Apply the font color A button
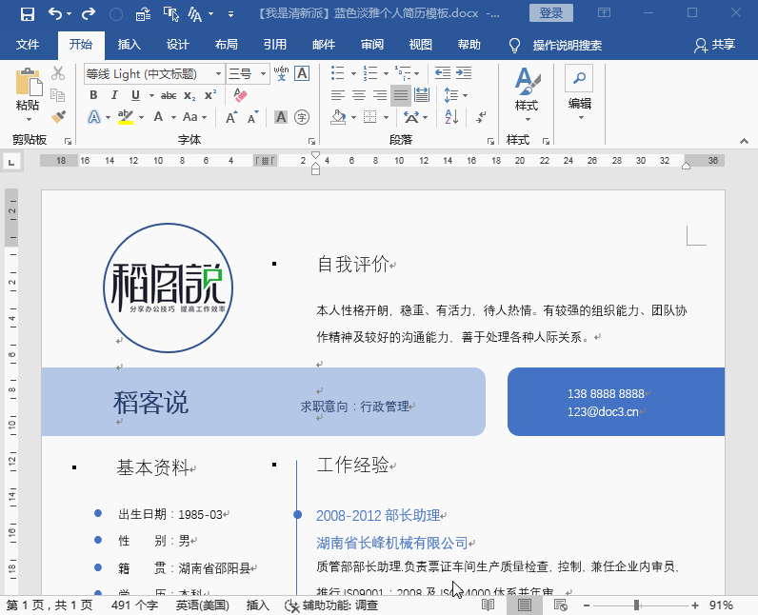Screen dimensions: 758x615 coord(158,117)
